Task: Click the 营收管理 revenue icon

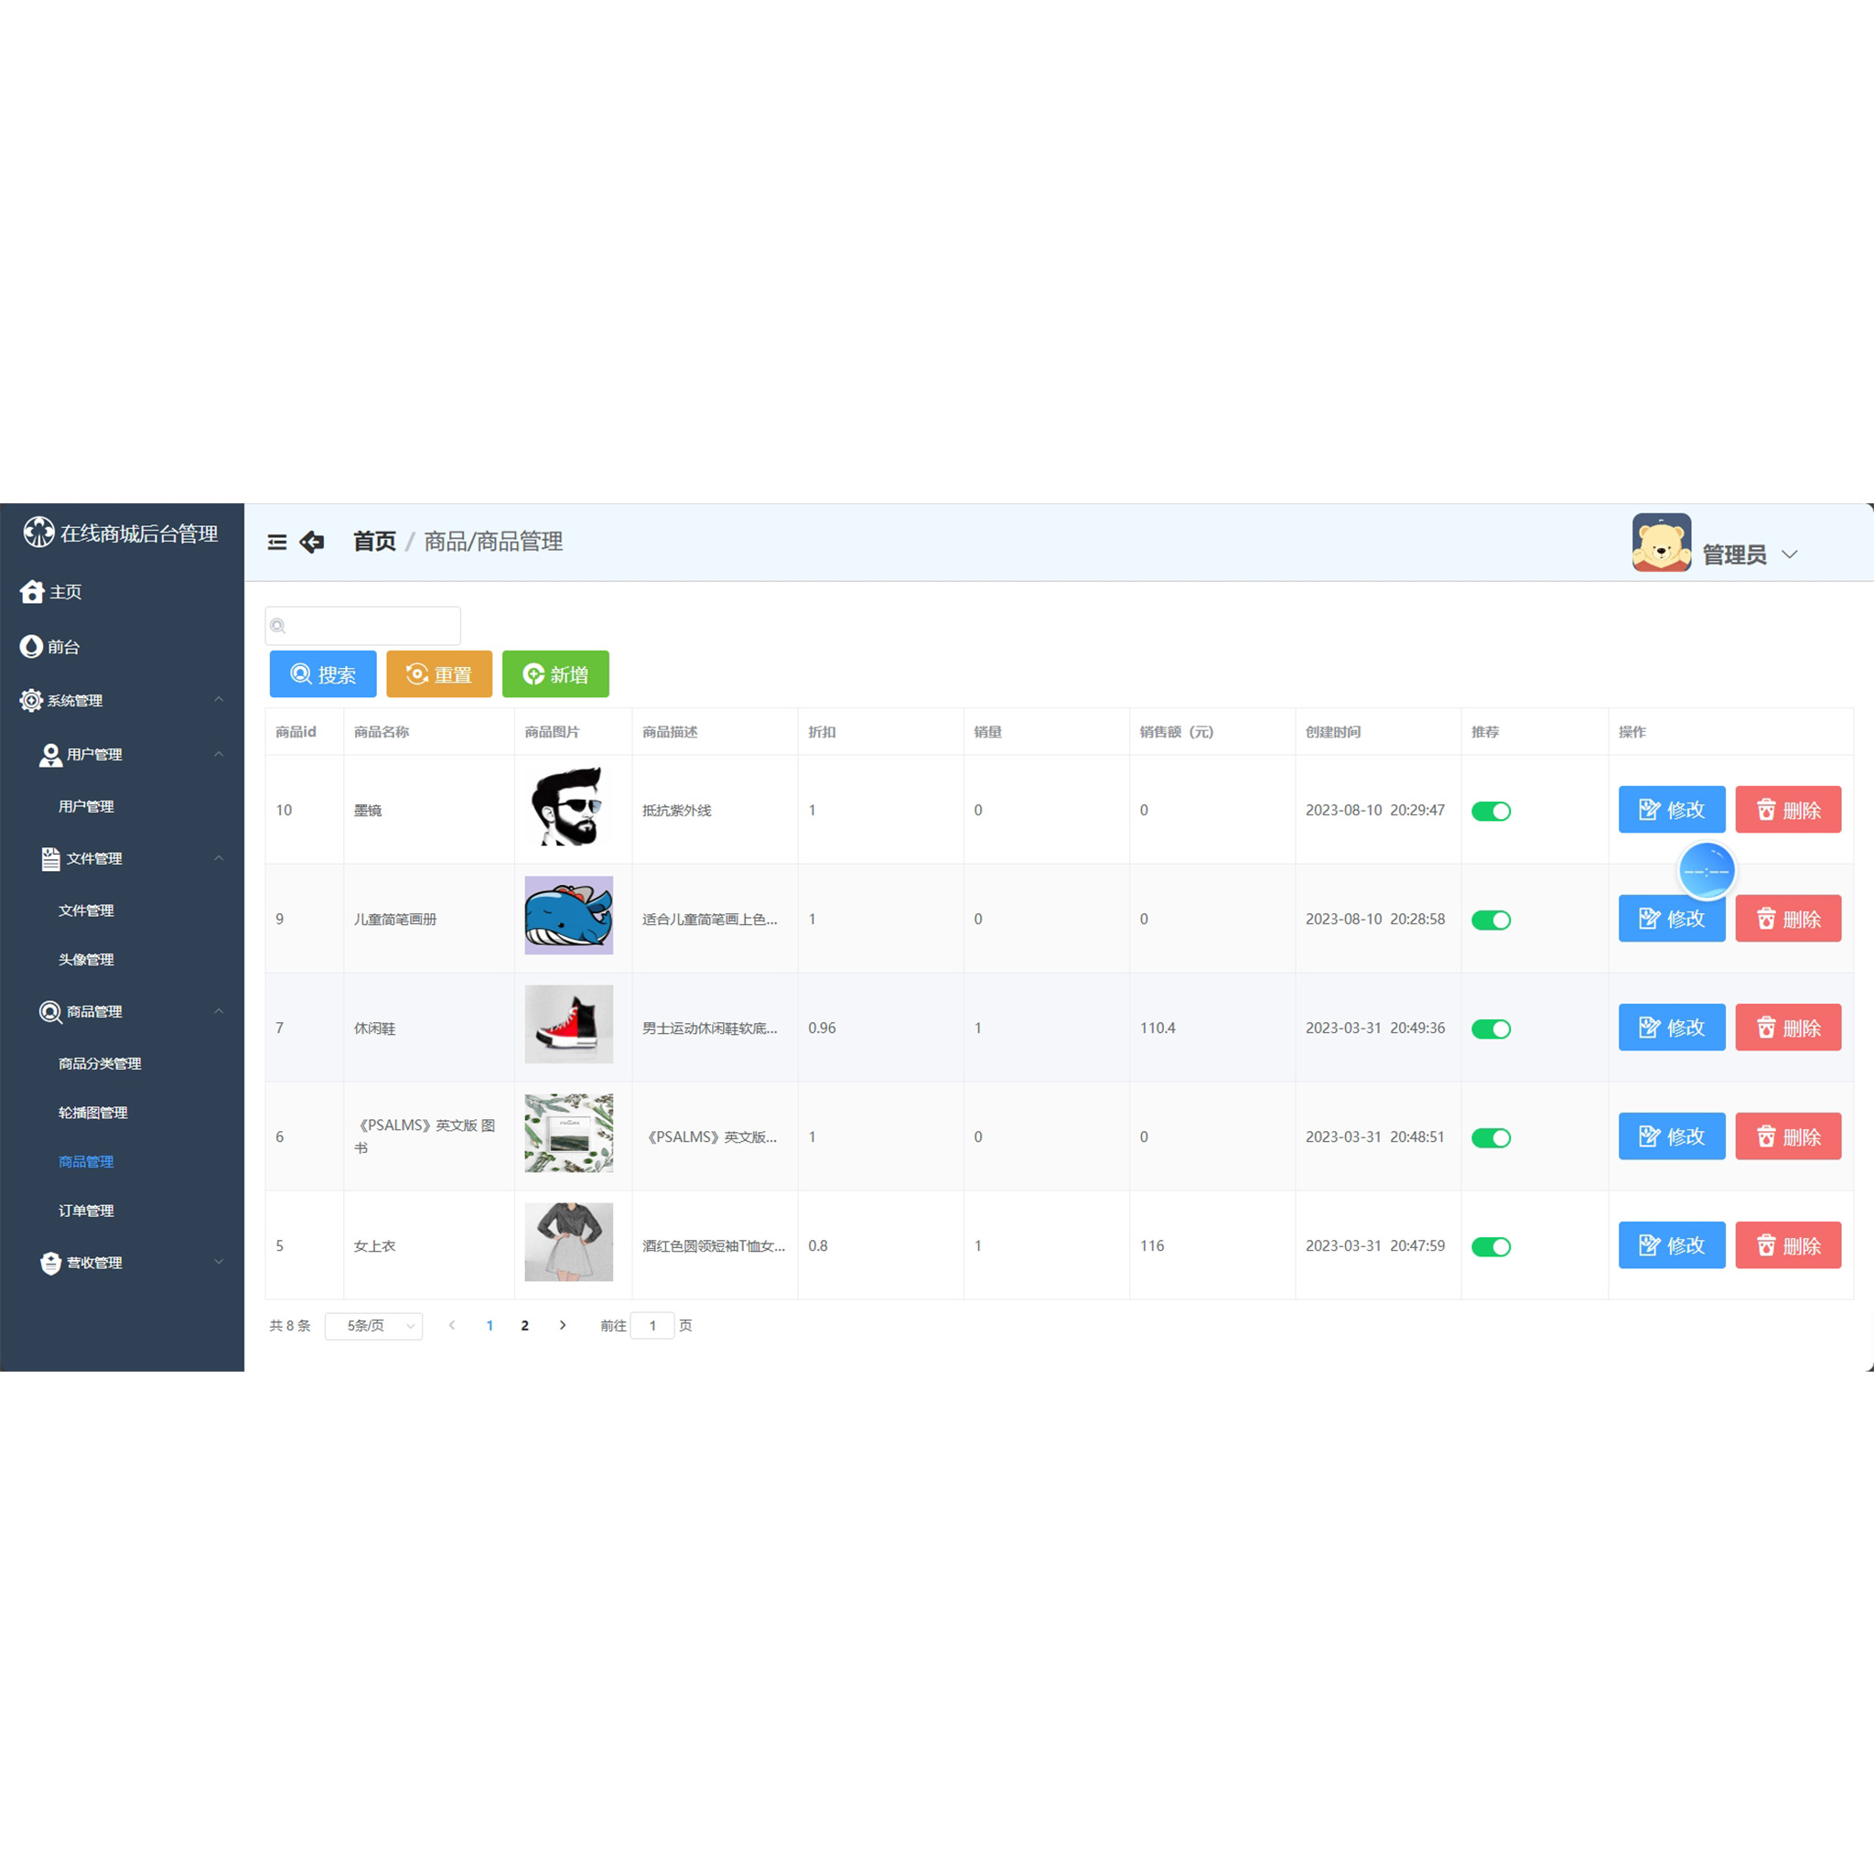Action: click(50, 1263)
